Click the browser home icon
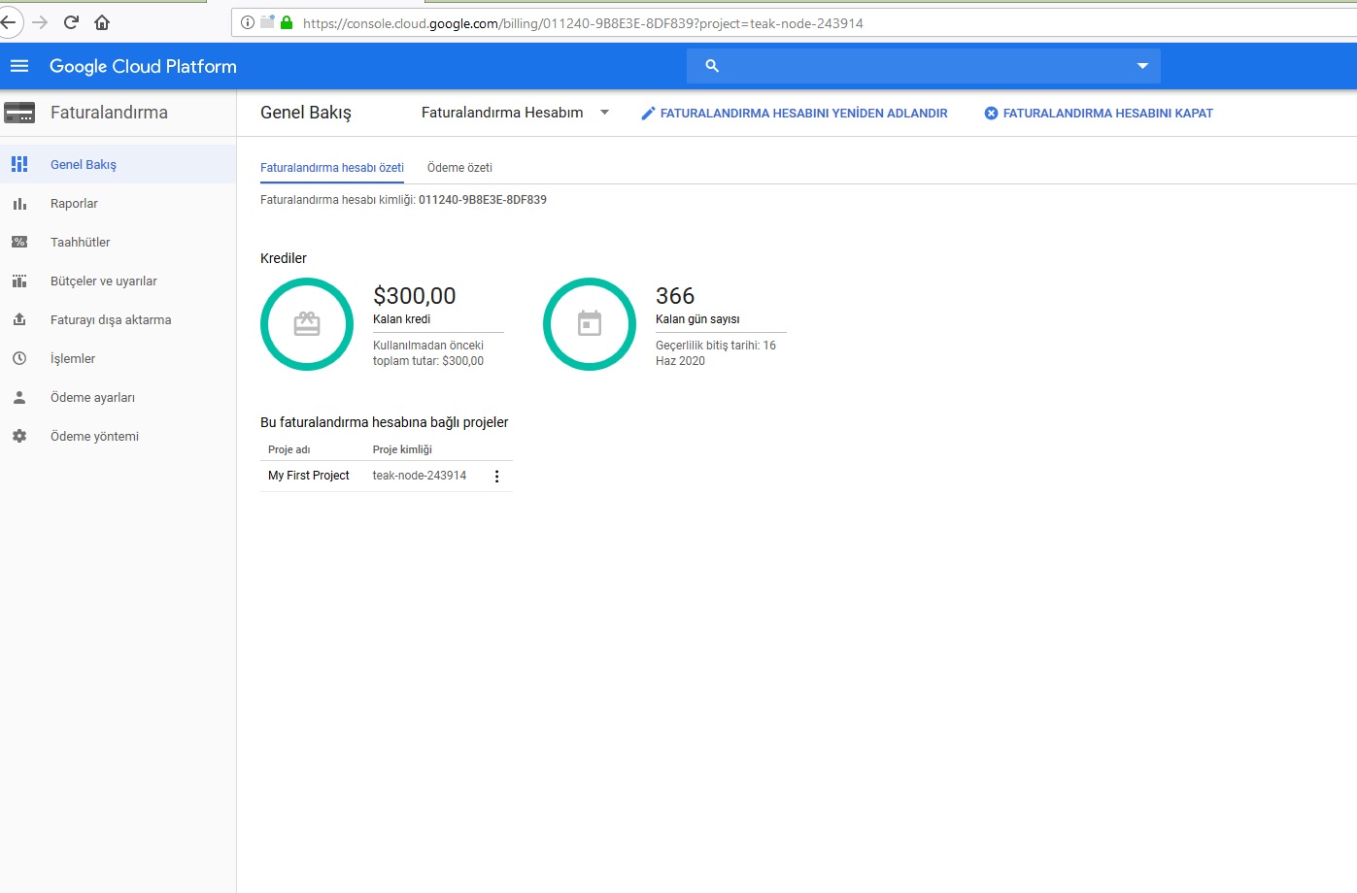The image size is (1357, 893). click(102, 22)
